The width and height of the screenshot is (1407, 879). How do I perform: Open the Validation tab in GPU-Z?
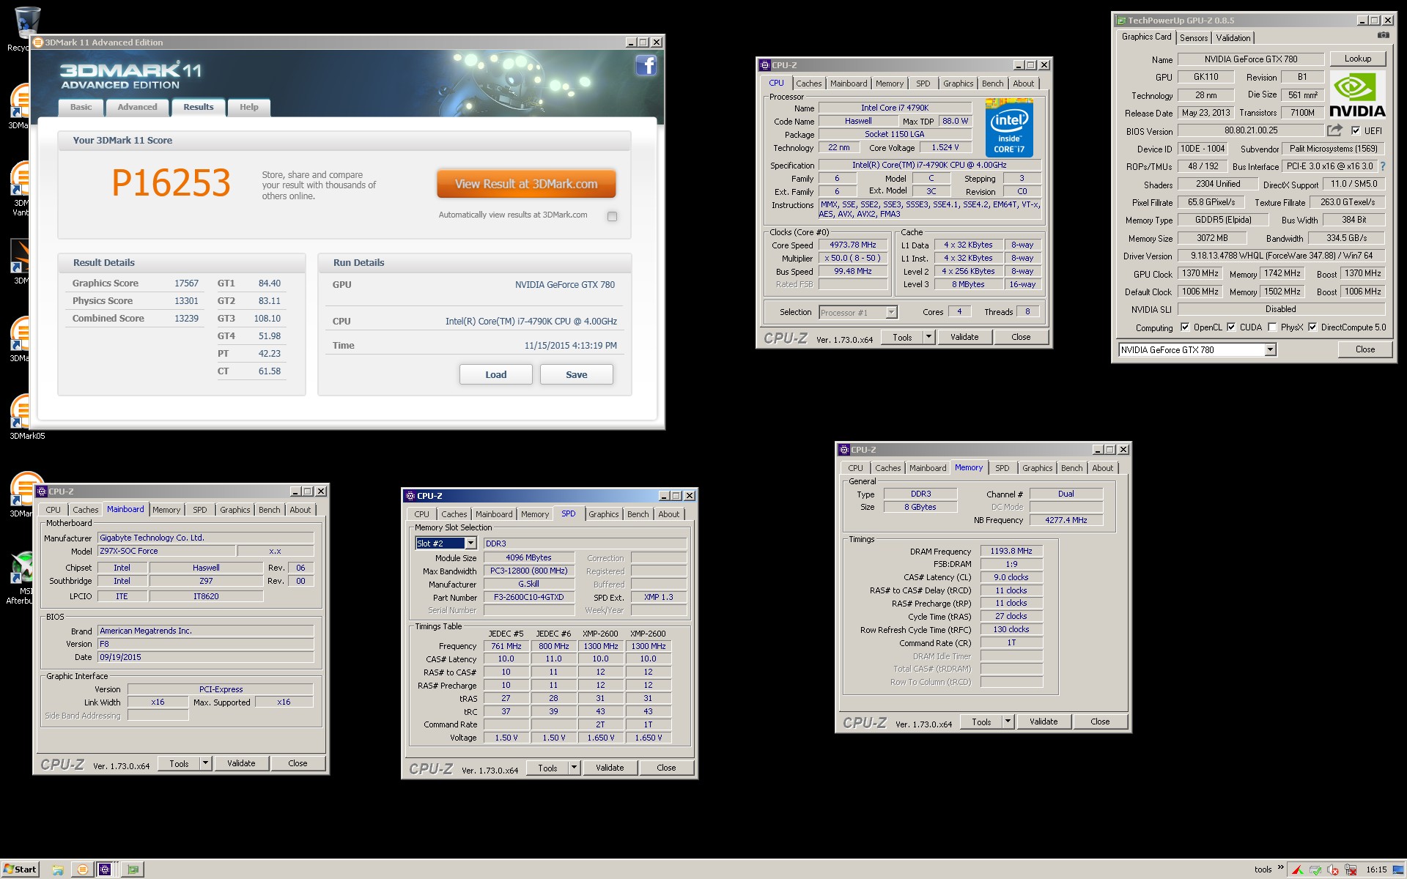pyautogui.click(x=1233, y=38)
